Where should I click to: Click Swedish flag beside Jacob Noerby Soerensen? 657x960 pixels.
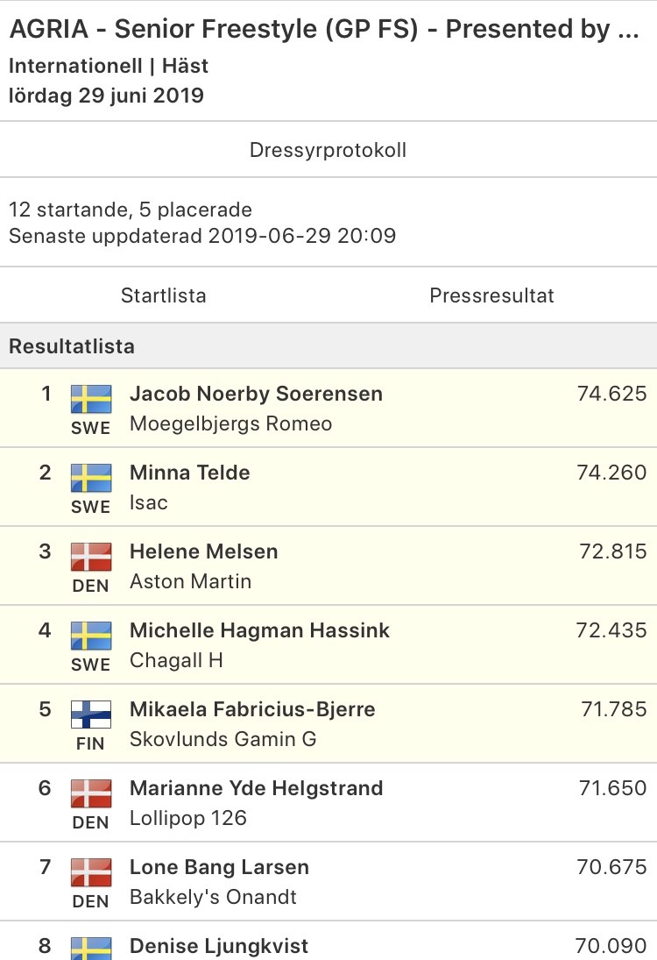coord(91,399)
